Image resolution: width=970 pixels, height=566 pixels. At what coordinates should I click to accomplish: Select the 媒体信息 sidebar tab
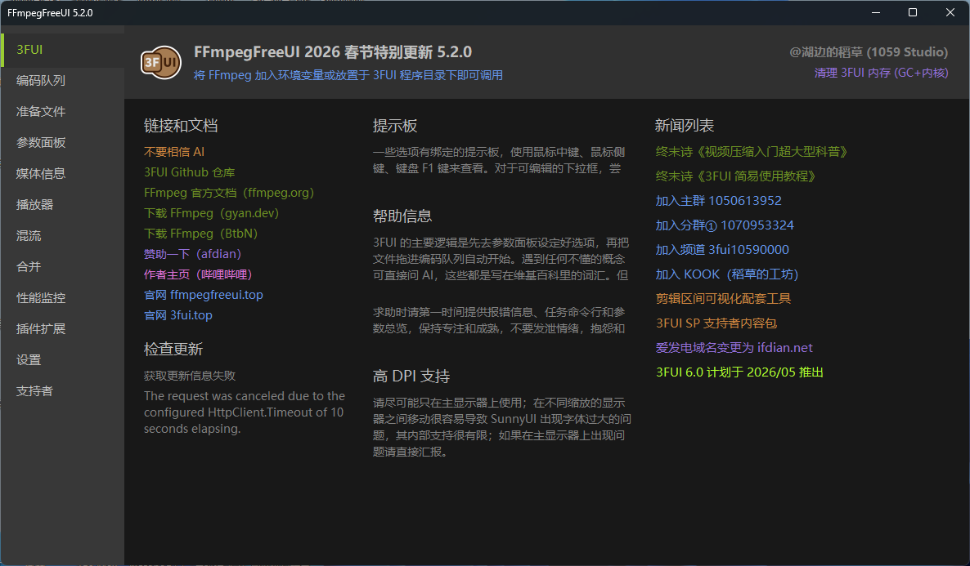coord(62,174)
